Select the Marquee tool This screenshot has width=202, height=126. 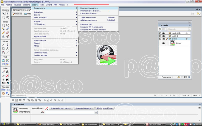pos(3,25)
